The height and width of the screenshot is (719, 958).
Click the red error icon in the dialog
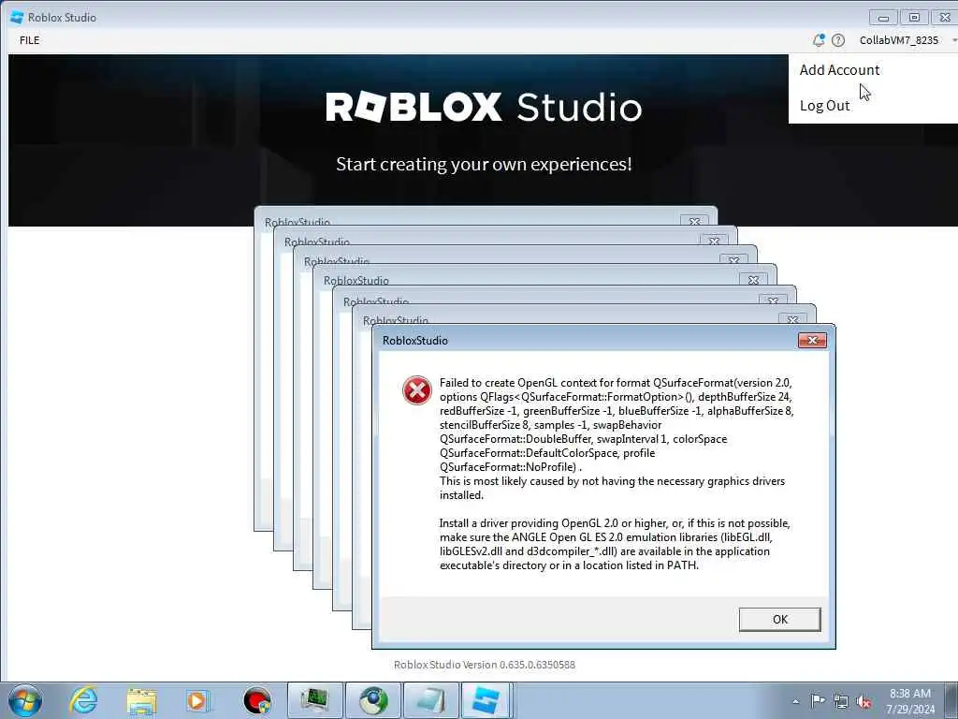tap(416, 390)
